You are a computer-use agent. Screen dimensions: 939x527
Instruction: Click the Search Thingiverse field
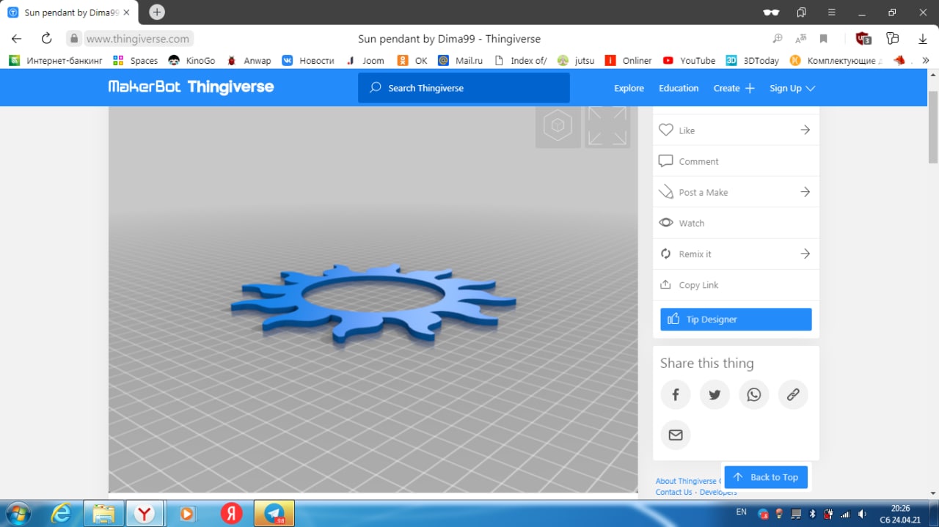click(x=464, y=88)
